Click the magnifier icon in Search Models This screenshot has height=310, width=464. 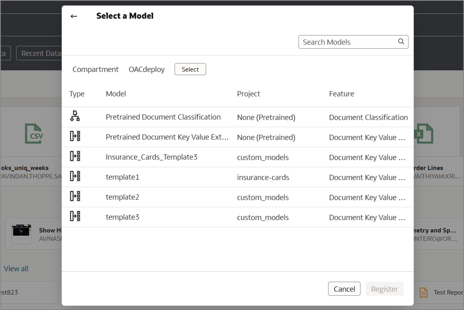(x=401, y=41)
